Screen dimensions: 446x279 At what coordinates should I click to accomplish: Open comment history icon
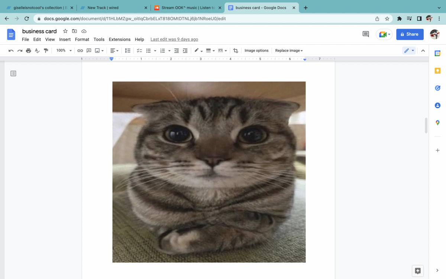[366, 34]
